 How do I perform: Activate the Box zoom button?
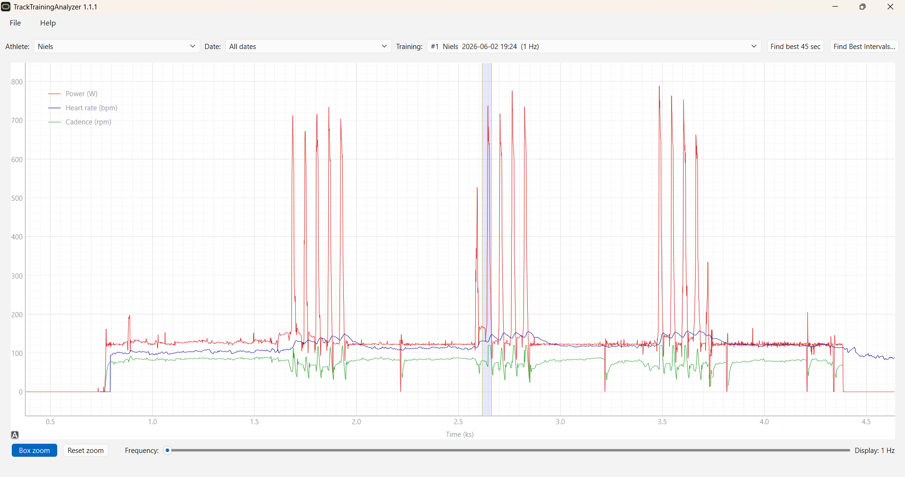[x=34, y=451]
